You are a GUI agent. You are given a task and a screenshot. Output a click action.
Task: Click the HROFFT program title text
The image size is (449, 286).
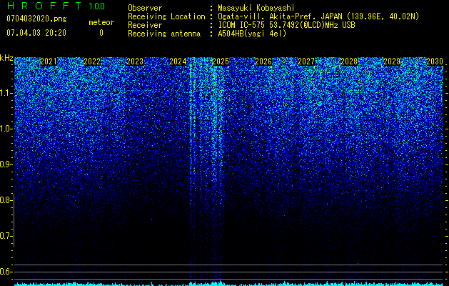coord(44,6)
